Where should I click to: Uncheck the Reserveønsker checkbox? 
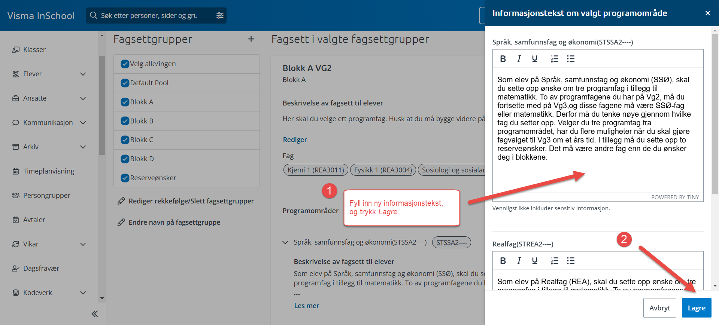[x=125, y=178]
